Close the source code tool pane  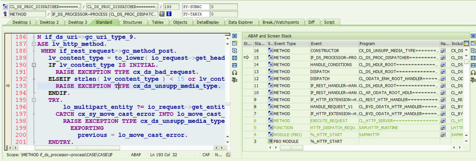[x=235, y=36]
